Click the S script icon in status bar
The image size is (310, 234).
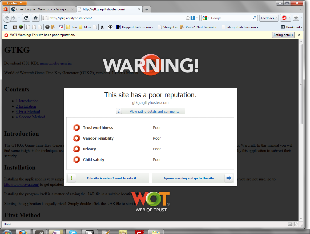[296, 224]
